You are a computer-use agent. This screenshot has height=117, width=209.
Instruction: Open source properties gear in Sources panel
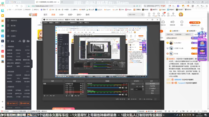pyautogui.click(x=72, y=96)
